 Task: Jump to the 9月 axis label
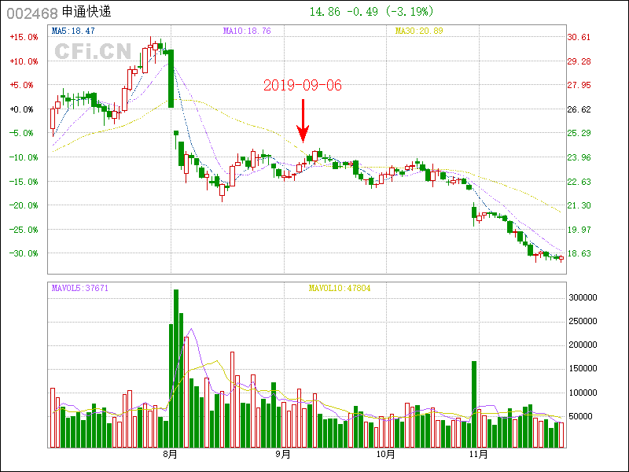pyautogui.click(x=283, y=454)
